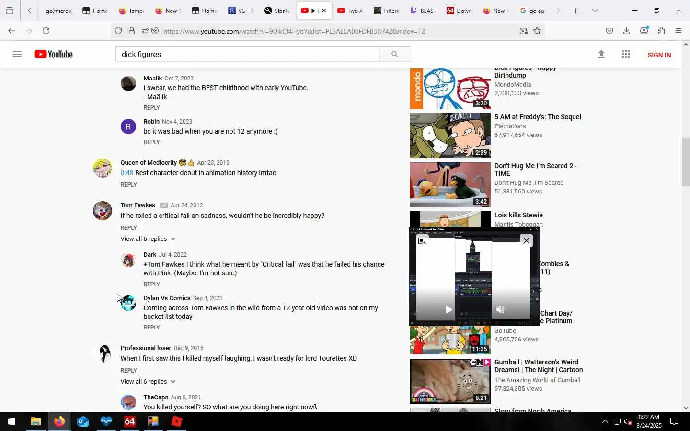Image resolution: width=690 pixels, height=431 pixels.
Task: Open the red 64 app on the taskbar
Action: pyautogui.click(x=129, y=421)
